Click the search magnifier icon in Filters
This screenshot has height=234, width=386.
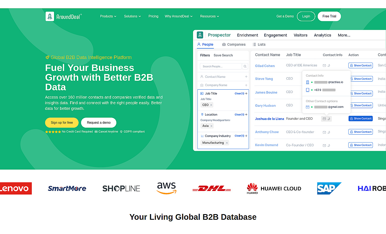coord(245,67)
